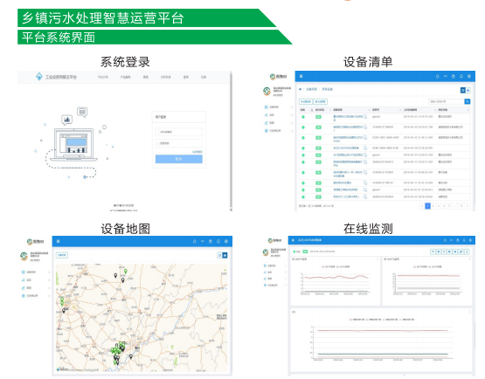Viewport: 485px width, 379px height.
Task: Switch to map view icon in device list
Action: 468,90
